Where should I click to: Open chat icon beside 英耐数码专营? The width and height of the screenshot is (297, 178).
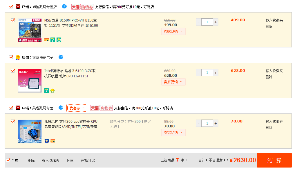61,107
